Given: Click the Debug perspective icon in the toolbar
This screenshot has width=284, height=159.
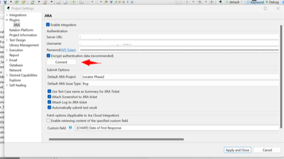Looking at the screenshot, I should click(x=267, y=2).
